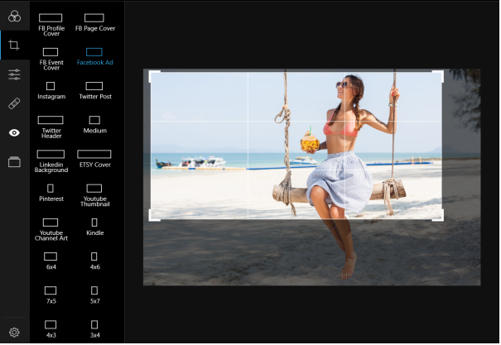Screen dimensions: 501x345
Task: Select the Twitter Post crop ratio
Action: click(94, 90)
